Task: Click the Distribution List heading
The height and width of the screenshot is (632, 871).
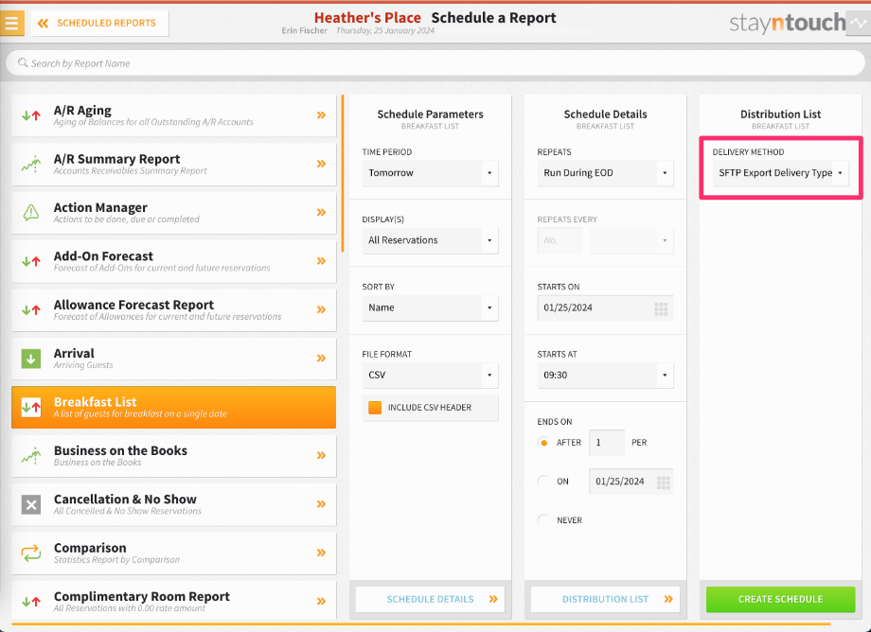Action: [x=780, y=114]
